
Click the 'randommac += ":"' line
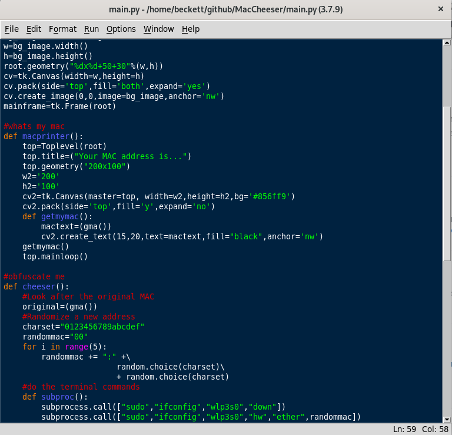[x=86, y=357]
